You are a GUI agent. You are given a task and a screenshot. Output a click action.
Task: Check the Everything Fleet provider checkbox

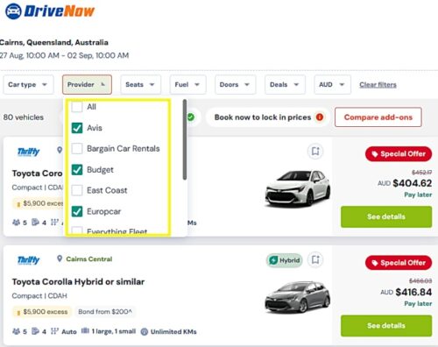click(x=77, y=230)
